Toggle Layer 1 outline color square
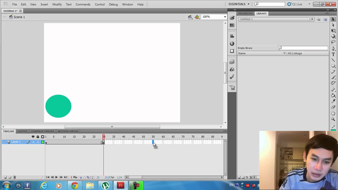 pos(43,142)
